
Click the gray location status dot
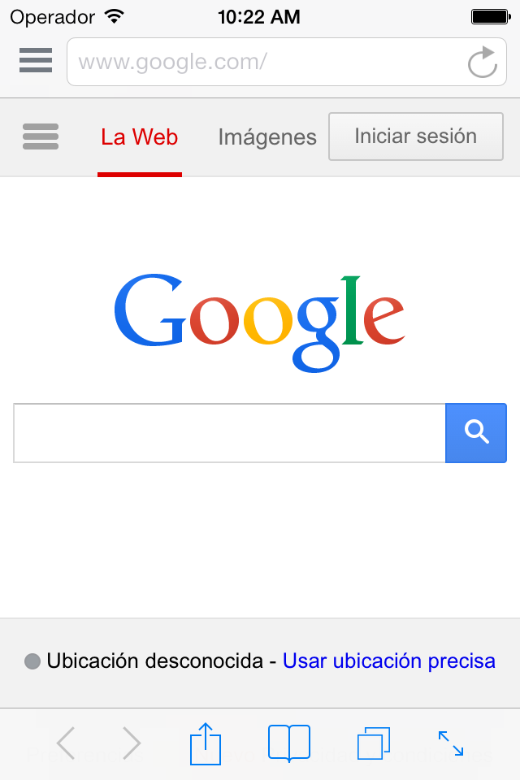coord(32,661)
